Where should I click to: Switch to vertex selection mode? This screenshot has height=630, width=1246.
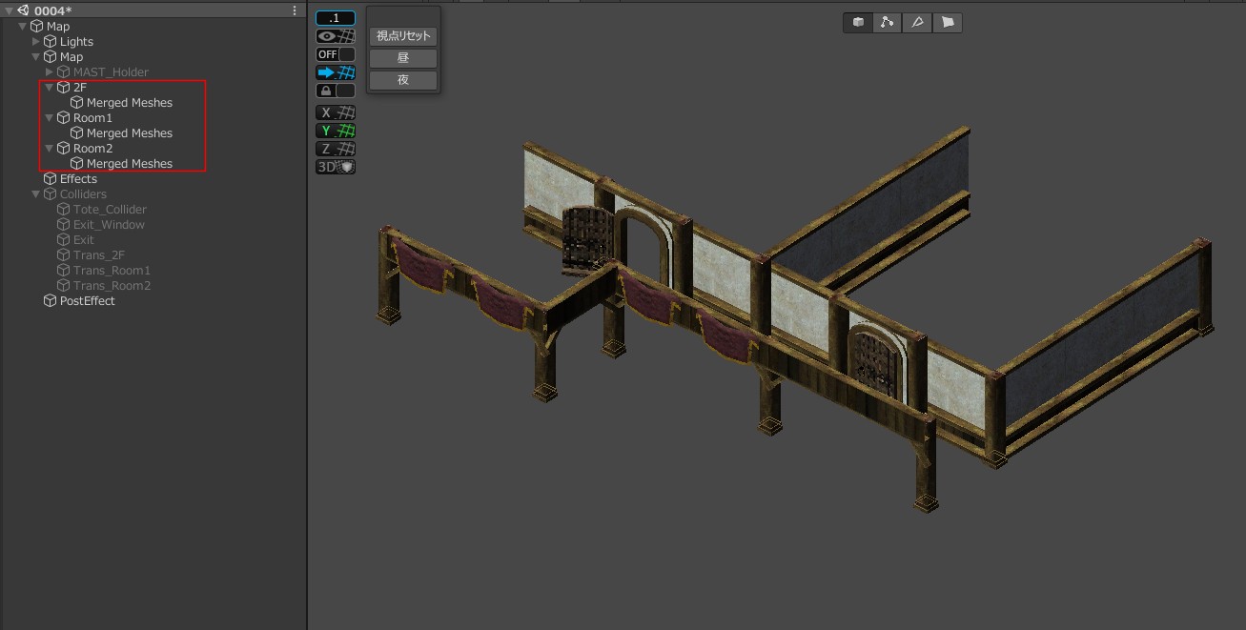pos(888,22)
